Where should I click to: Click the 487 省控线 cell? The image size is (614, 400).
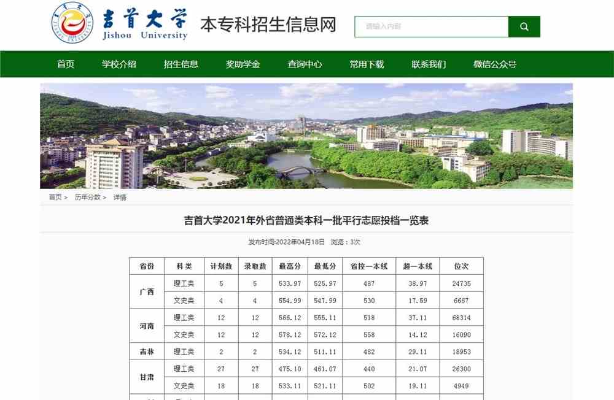coord(369,283)
